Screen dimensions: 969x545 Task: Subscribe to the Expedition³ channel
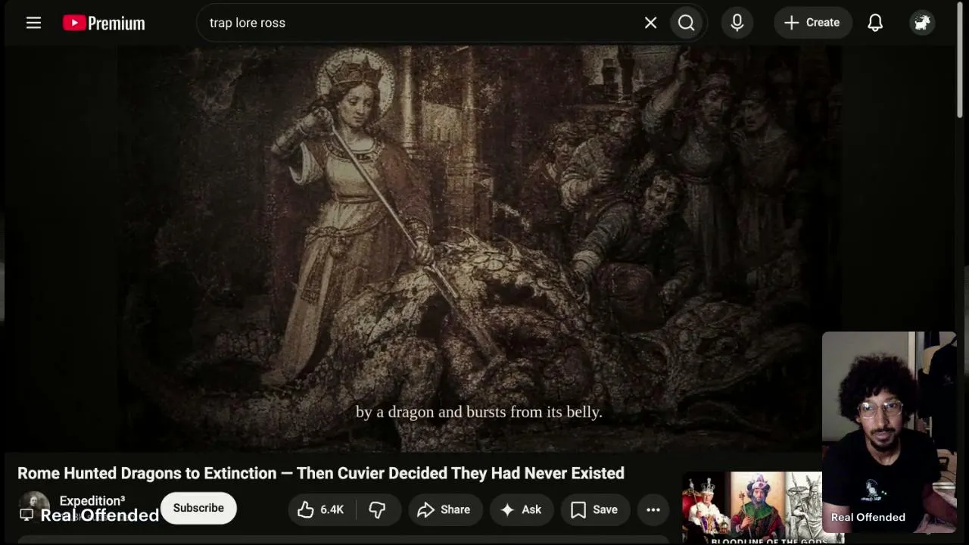(x=198, y=508)
